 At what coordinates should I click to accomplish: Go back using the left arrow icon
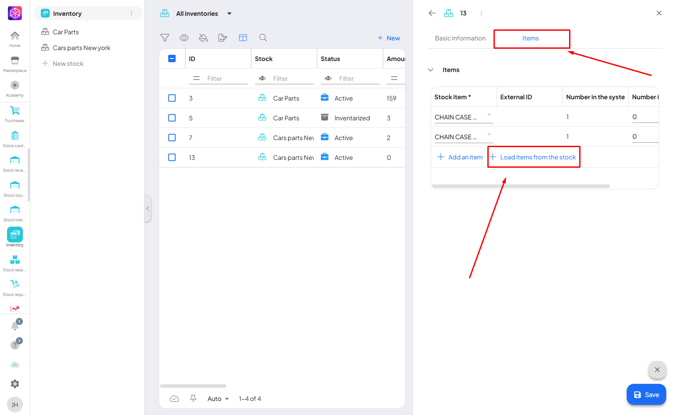[432, 13]
